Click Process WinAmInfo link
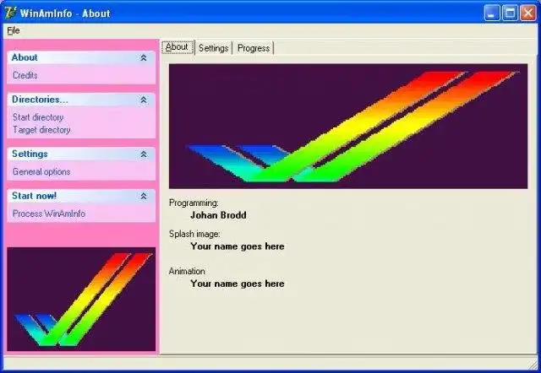541x373 pixels. [49, 214]
